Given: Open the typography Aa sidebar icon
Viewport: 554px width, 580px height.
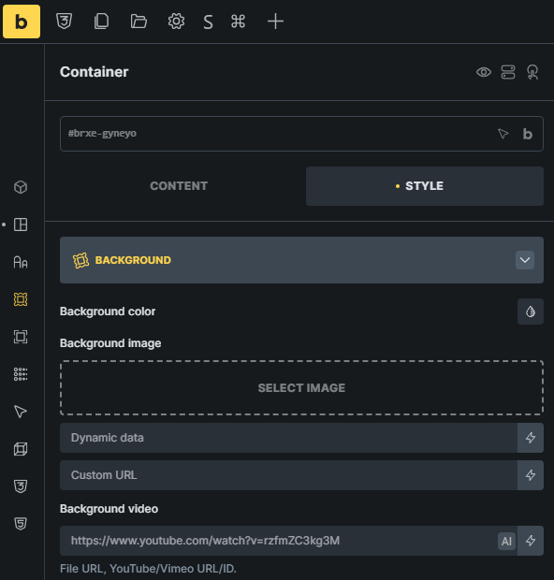Looking at the screenshot, I should tap(21, 262).
